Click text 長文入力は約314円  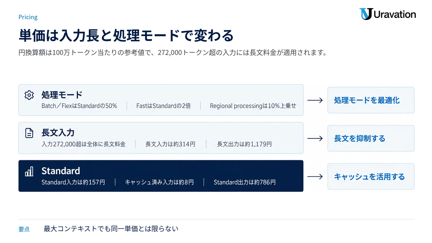coord(170,144)
